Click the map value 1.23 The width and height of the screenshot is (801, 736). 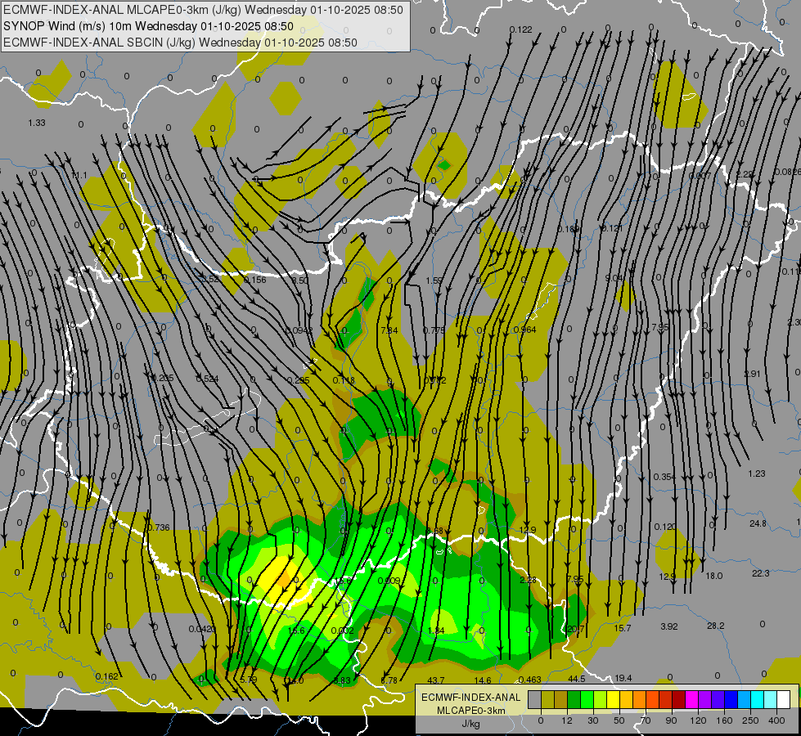[757, 473]
